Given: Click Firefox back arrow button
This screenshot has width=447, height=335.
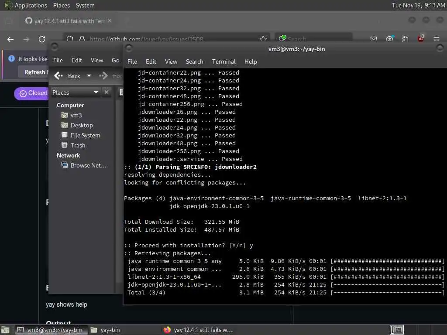Looking at the screenshot, I should tap(10, 39).
